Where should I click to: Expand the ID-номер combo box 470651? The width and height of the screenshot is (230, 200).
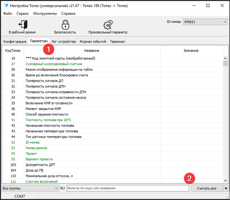click(x=205, y=22)
